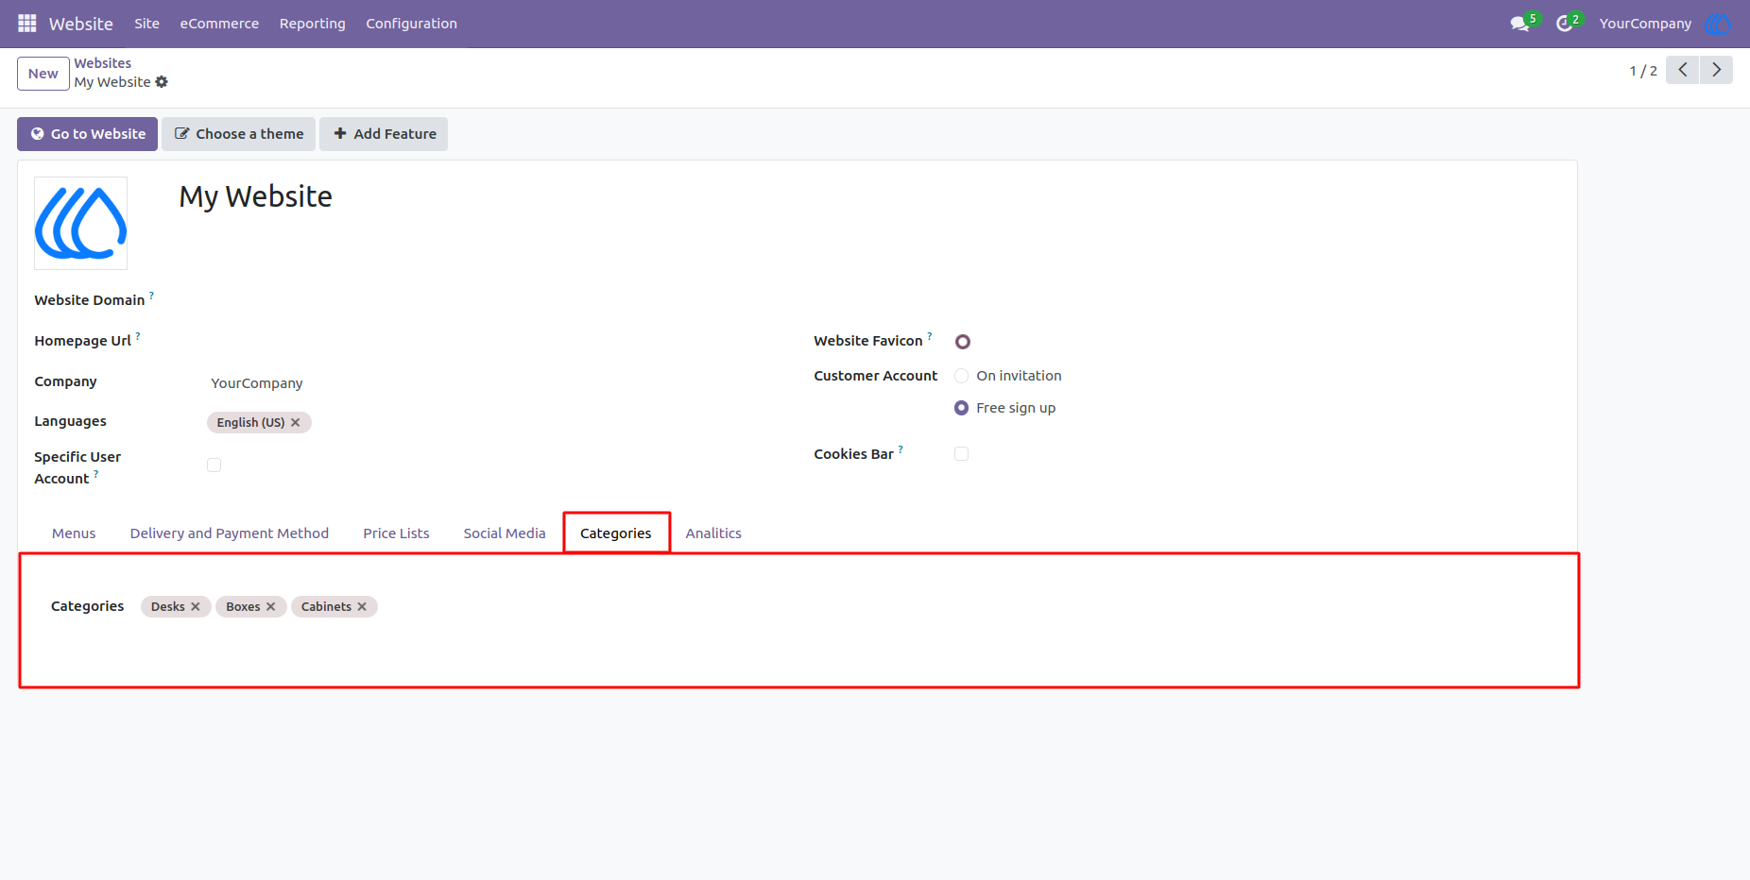The image size is (1750, 880).
Task: Remove the Desks category tag
Action: click(x=196, y=606)
